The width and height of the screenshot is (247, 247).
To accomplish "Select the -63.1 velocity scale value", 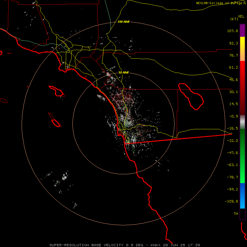I will click(x=232, y=165).
